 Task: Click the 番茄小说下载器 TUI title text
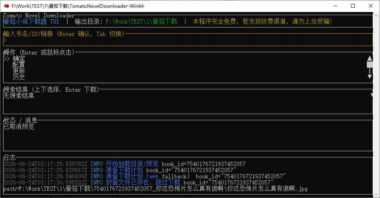click(x=31, y=22)
